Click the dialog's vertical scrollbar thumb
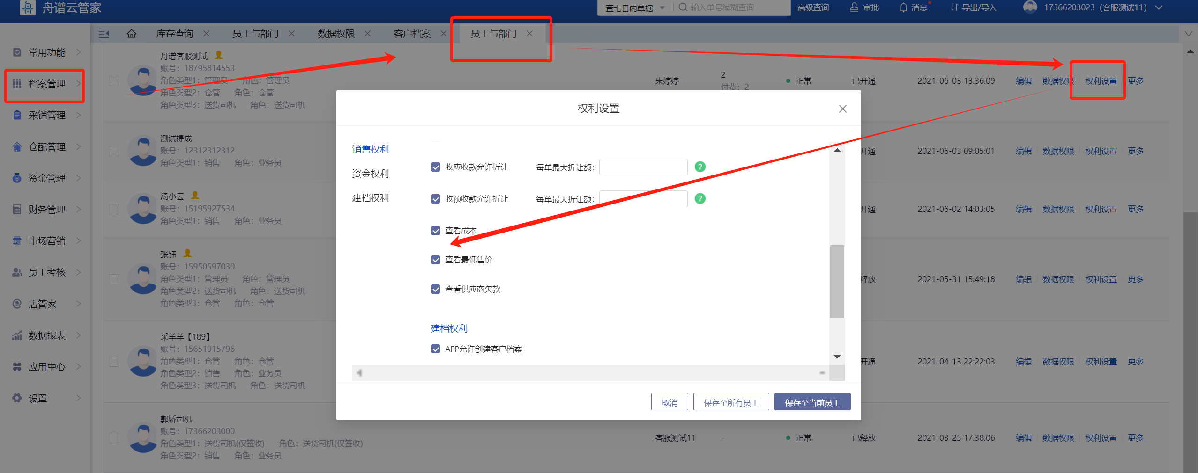This screenshot has height=473, width=1198. pos(837,281)
